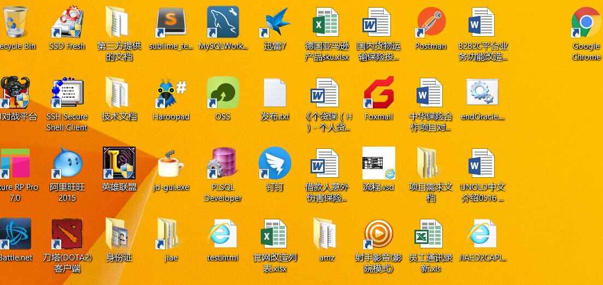603x285 pixels.
Task: Launch the Sublime Text shortcut
Action: [x=171, y=22]
